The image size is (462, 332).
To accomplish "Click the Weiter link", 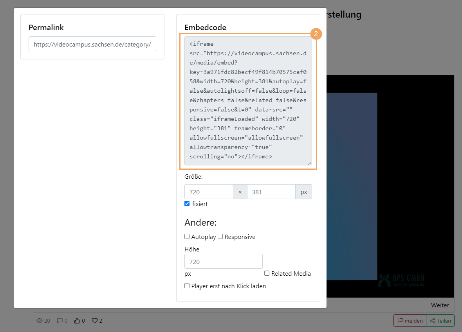I will click(440, 305).
